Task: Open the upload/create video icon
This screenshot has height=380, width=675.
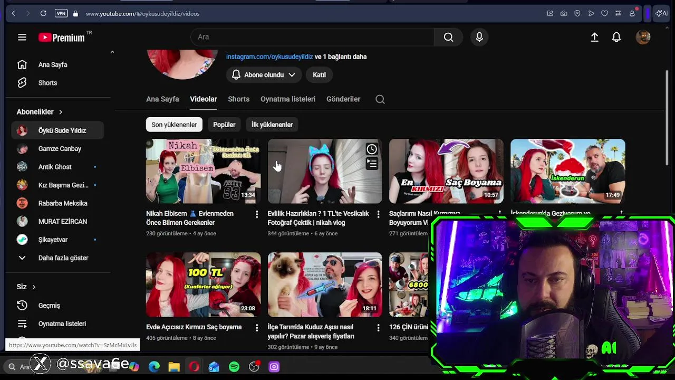Action: pos(594,37)
